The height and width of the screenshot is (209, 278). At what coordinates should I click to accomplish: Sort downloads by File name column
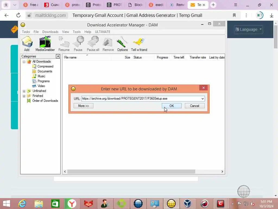[87, 57]
